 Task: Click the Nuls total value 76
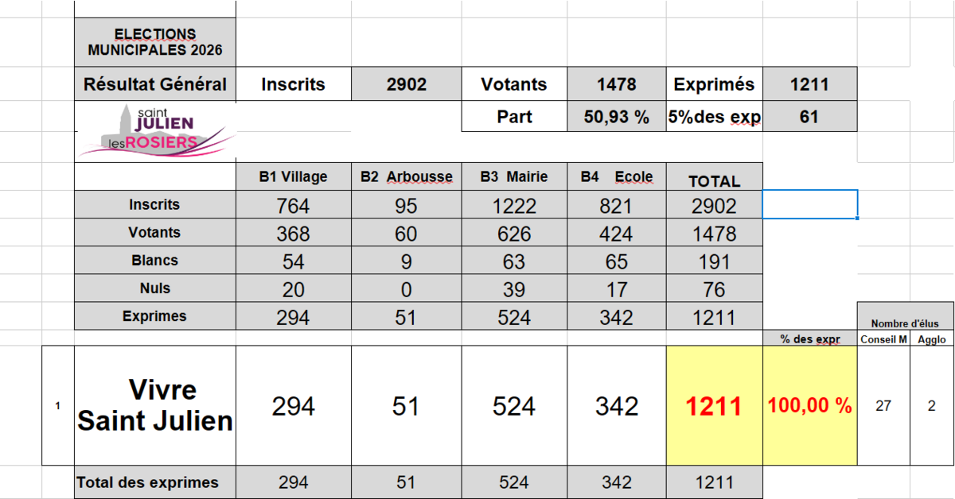pos(714,288)
